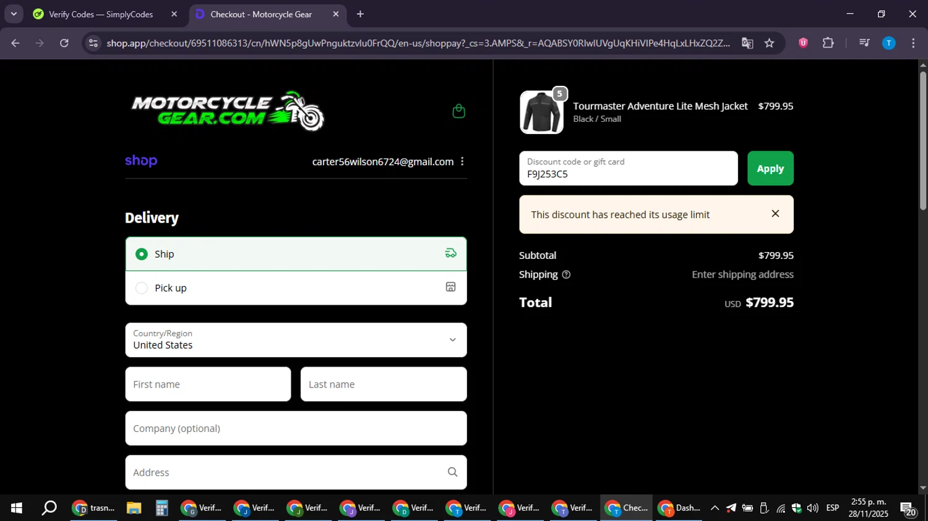Open the Calculator from the taskbar

[161, 508]
